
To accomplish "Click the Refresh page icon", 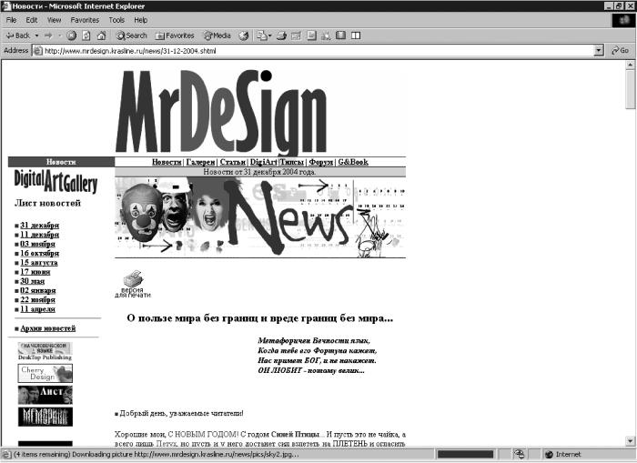I will [x=86, y=35].
